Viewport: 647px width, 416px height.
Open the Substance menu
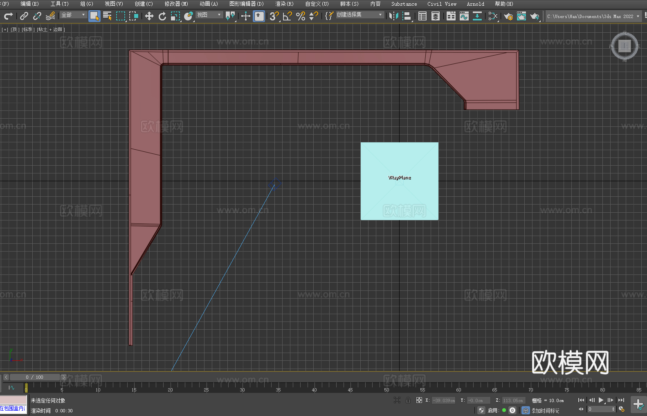pyautogui.click(x=404, y=4)
